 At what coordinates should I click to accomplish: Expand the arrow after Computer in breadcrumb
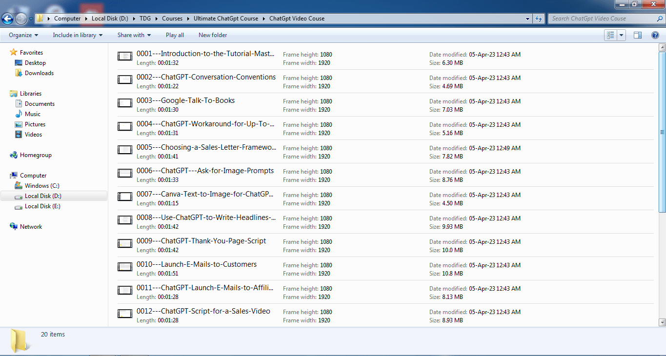click(x=86, y=19)
